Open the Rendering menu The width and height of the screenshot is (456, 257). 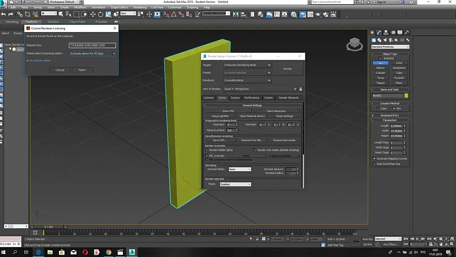point(140,7)
